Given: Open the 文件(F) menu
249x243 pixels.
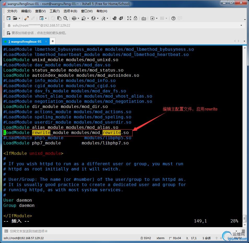Looking at the screenshot, I should coord(12,11).
